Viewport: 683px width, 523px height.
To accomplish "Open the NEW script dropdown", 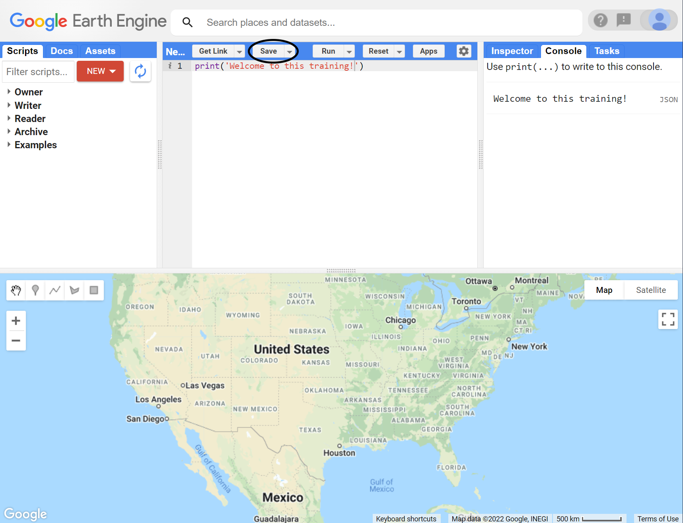I will point(100,71).
